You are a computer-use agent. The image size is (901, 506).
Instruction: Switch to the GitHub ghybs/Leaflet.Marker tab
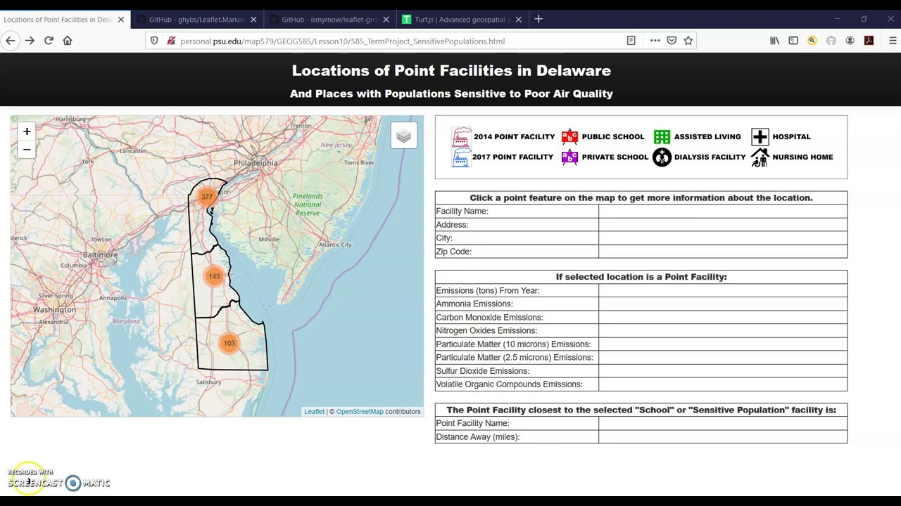tap(196, 20)
